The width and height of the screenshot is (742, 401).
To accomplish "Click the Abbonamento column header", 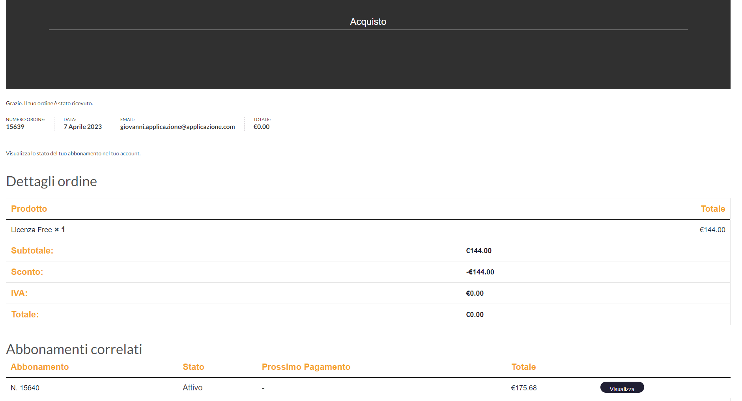I will tap(39, 367).
